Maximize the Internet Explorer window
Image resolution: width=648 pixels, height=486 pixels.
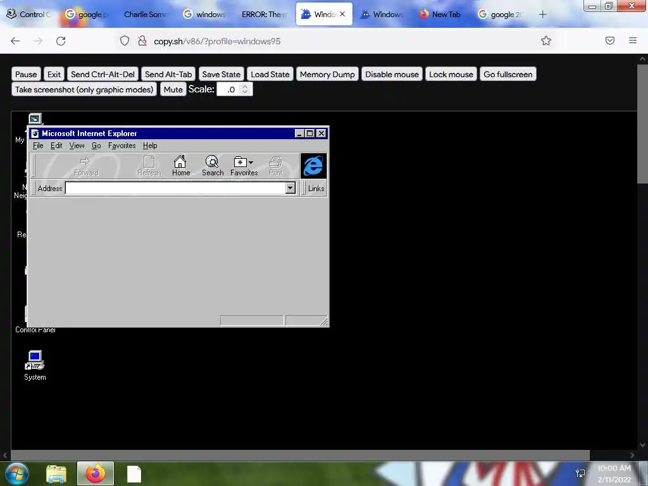pyautogui.click(x=309, y=134)
